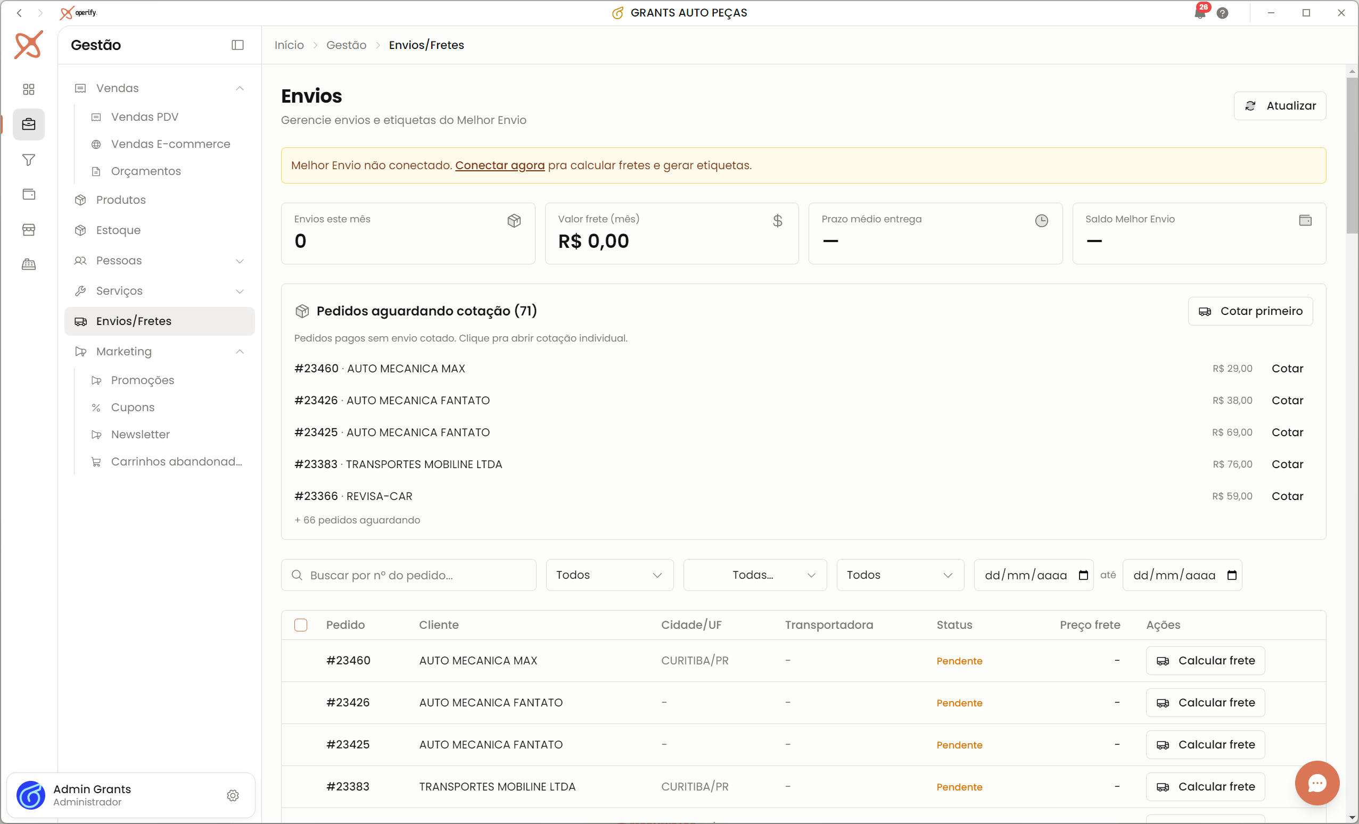
Task: Open Estoque in sidebar
Action: [160, 230]
